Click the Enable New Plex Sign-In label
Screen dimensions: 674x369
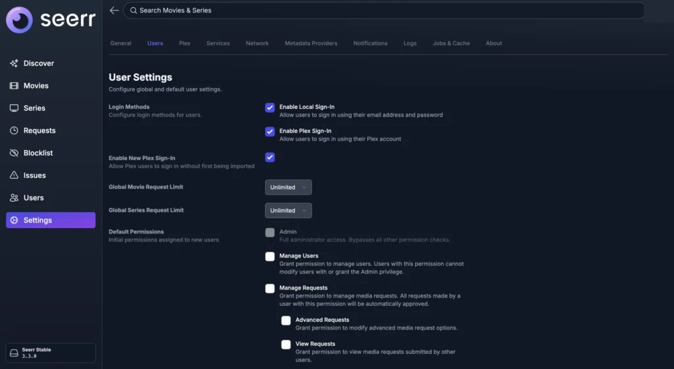pyautogui.click(x=142, y=158)
